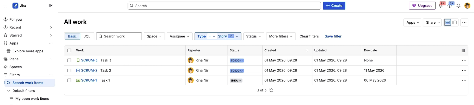
Task: Click Save filter link
Action: tap(333, 36)
